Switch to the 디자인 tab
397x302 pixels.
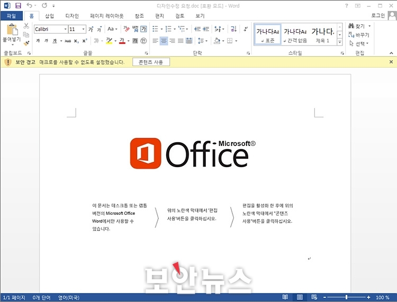(72, 16)
